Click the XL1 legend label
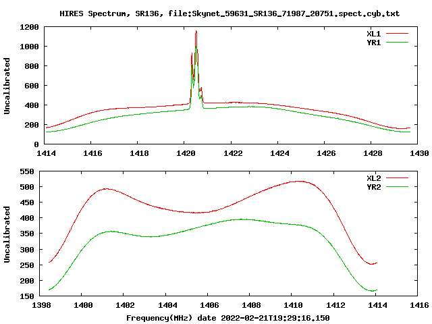432x324 pixels. [373, 34]
